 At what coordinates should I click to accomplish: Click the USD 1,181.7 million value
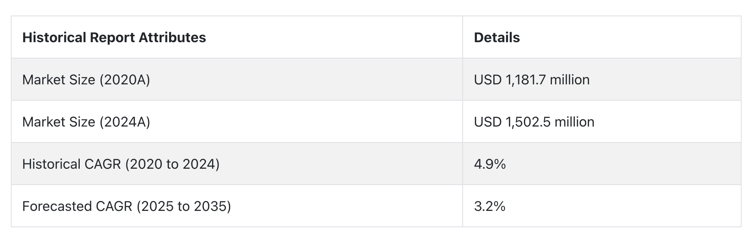[532, 80]
